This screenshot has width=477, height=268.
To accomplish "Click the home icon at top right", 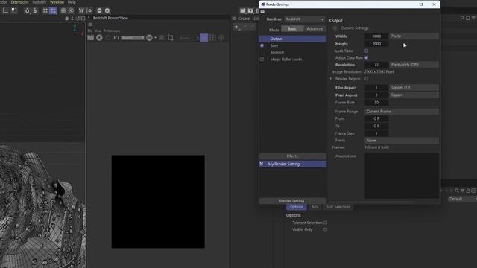I will (x=468, y=18).
